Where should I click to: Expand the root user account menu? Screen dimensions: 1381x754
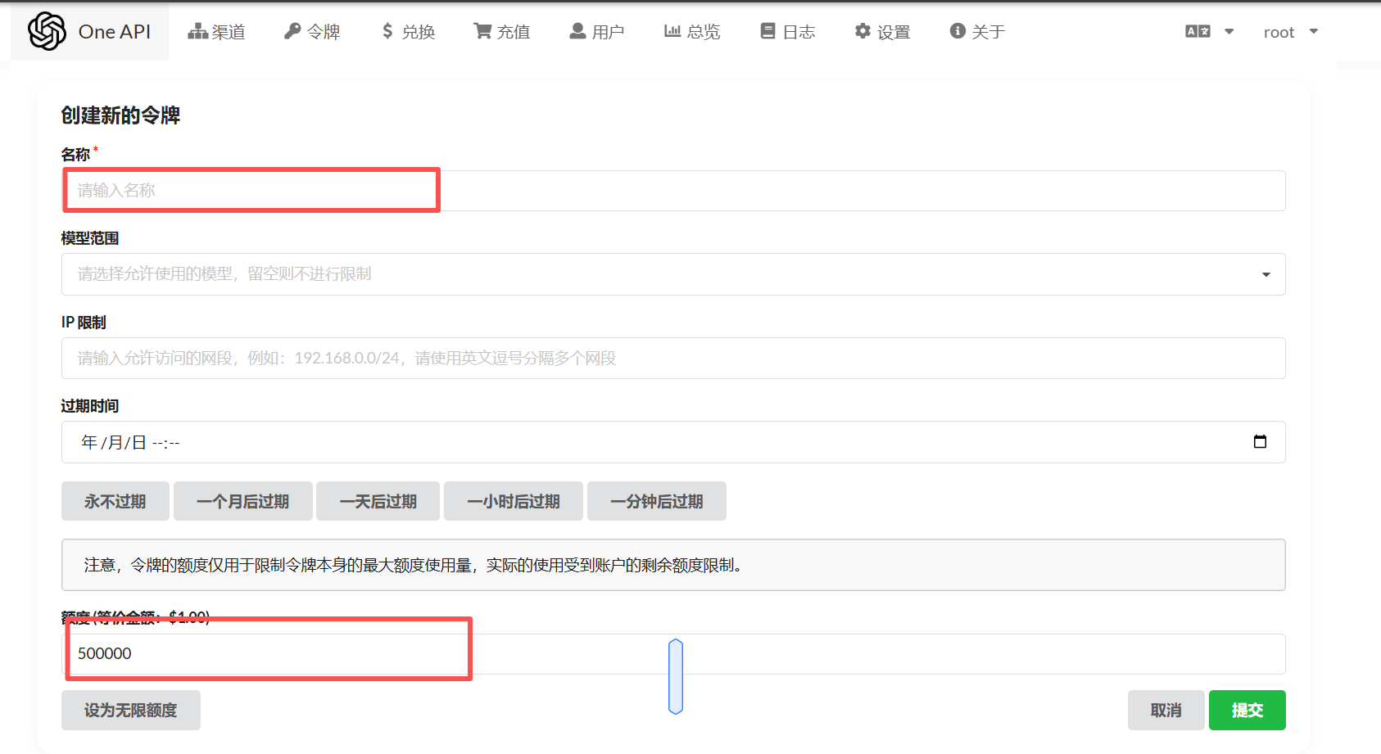pos(1290,31)
